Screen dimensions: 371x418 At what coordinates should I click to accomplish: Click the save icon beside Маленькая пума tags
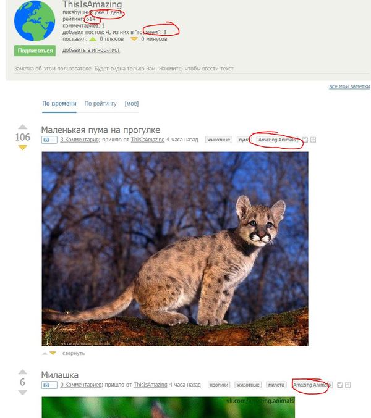pos(305,140)
